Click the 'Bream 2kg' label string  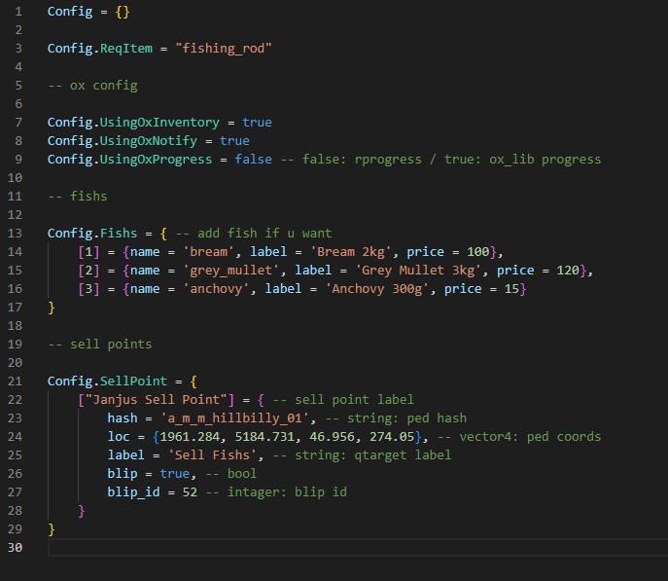(x=351, y=252)
